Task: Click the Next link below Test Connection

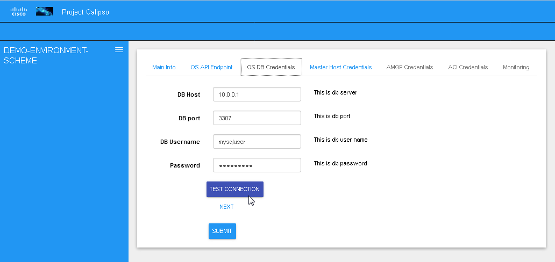Action: 226,207
